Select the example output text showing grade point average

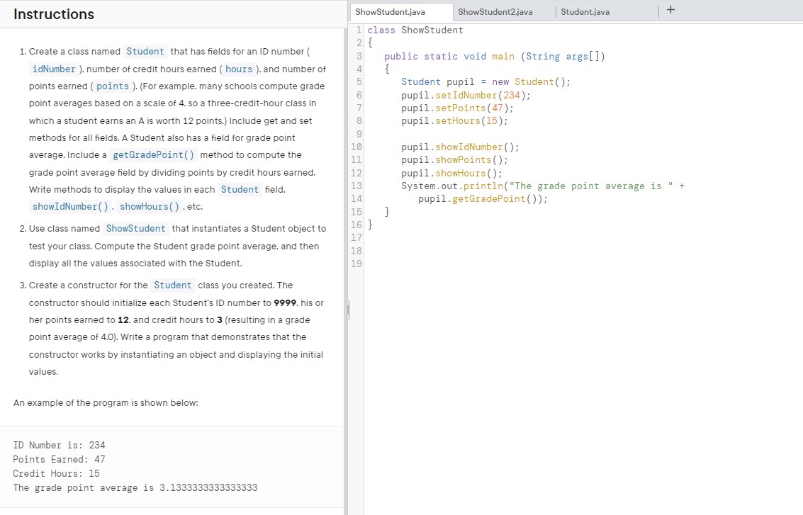click(135, 487)
